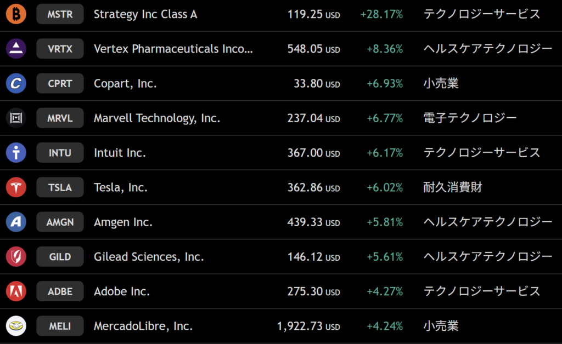Select the TSLA ticker badge
Viewport: 562px width, 344px height.
[x=60, y=187]
